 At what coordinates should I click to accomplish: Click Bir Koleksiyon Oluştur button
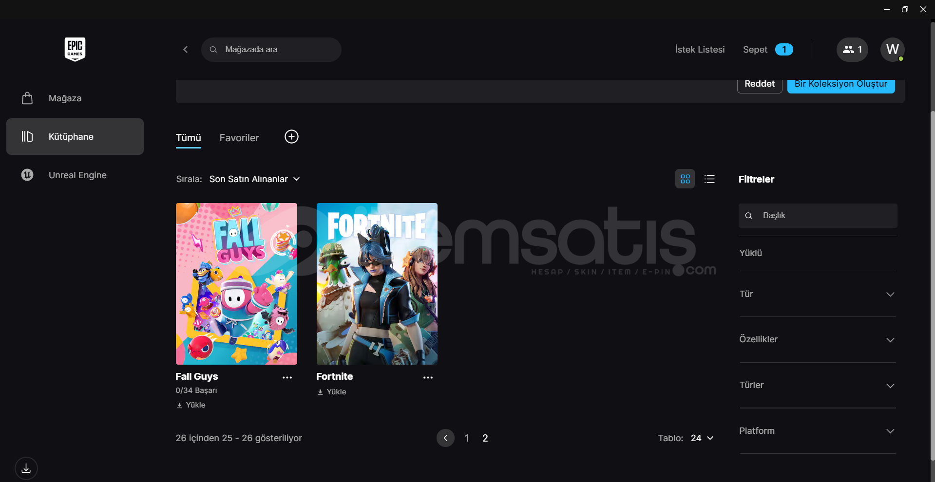[x=841, y=84]
